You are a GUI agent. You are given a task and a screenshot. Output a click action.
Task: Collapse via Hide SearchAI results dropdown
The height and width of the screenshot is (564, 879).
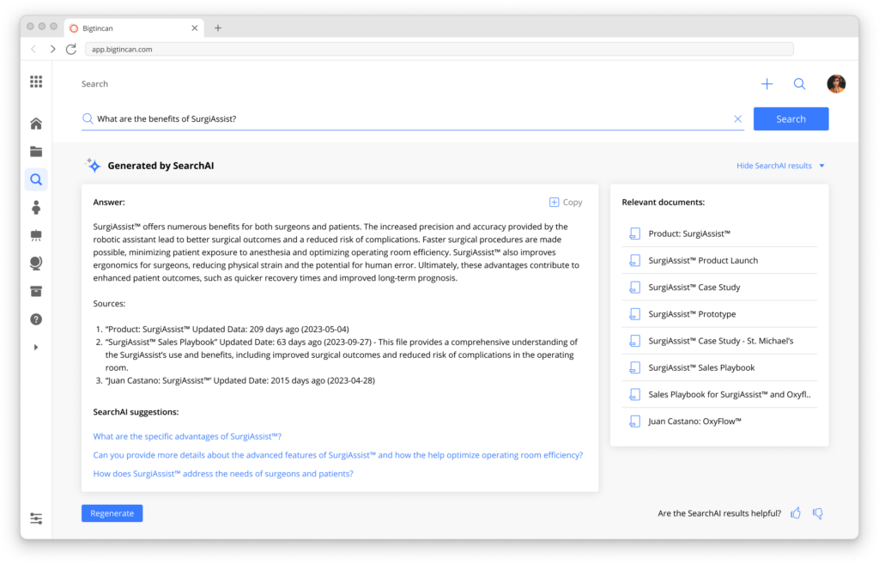pyautogui.click(x=780, y=166)
